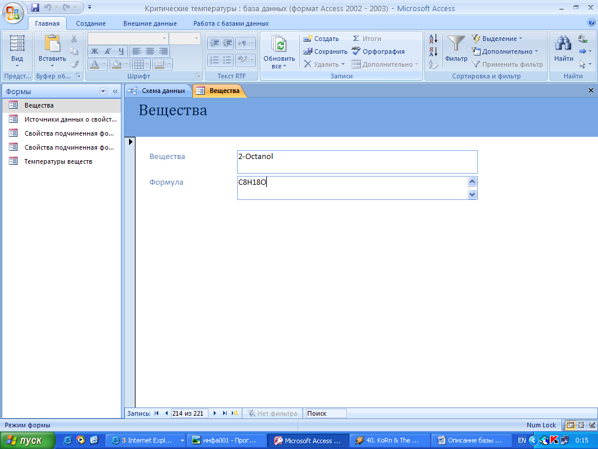Click Сохранить record button
Screen dimensions: 598x449
point(325,51)
